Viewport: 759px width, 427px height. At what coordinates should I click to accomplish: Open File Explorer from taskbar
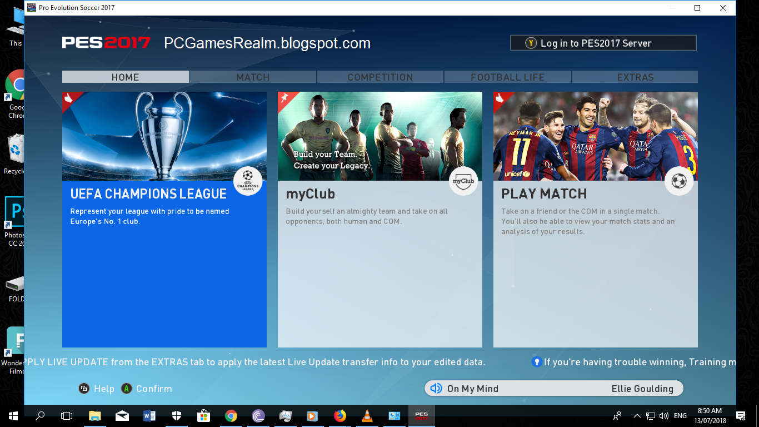(x=95, y=415)
